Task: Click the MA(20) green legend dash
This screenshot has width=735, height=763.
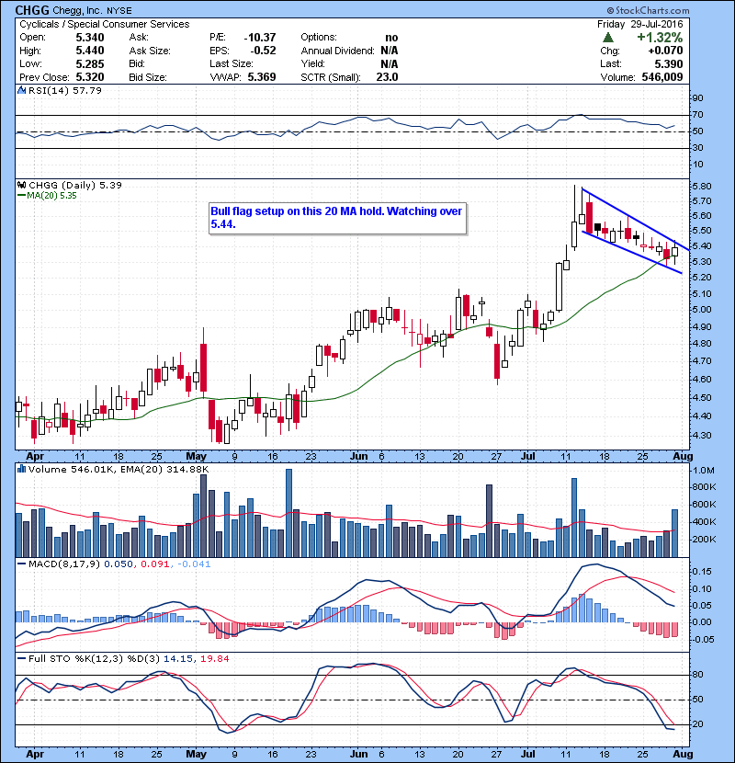Action: point(21,196)
